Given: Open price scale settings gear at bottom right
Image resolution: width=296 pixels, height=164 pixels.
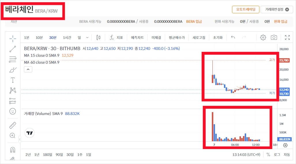Looking at the screenshot, I should tap(285, 145).
